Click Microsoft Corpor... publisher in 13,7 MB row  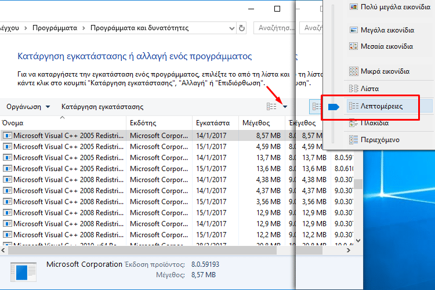(159, 158)
